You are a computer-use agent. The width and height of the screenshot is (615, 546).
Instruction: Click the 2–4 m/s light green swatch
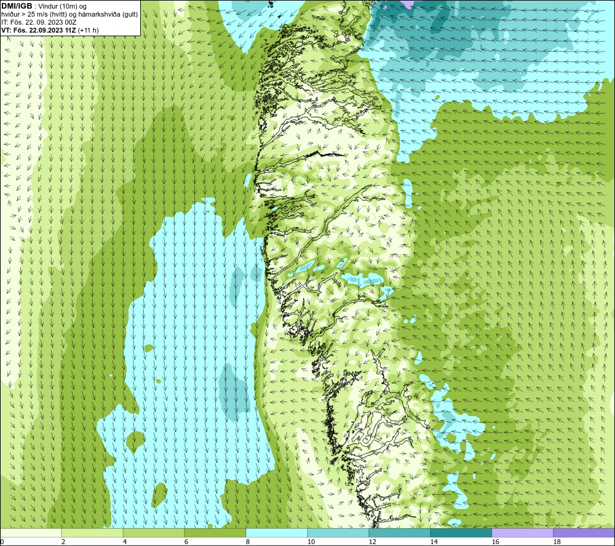point(92,532)
